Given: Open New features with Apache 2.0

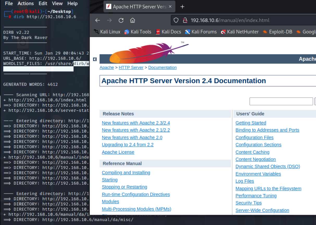Looking at the screenshot, I should click(x=132, y=137).
